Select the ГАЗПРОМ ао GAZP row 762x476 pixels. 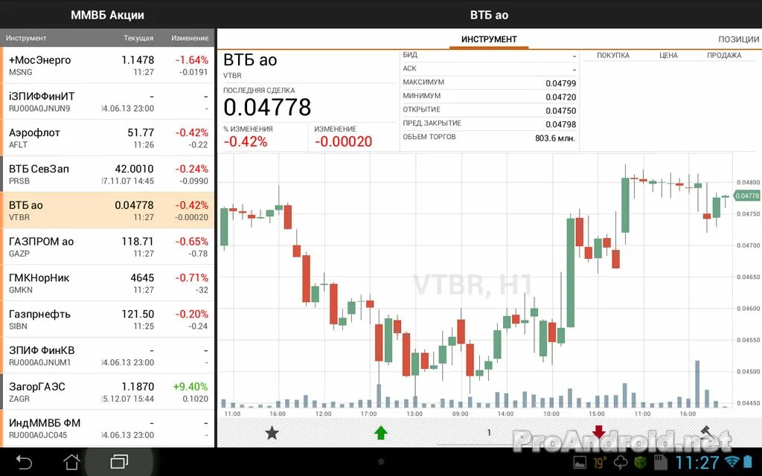tap(107, 247)
